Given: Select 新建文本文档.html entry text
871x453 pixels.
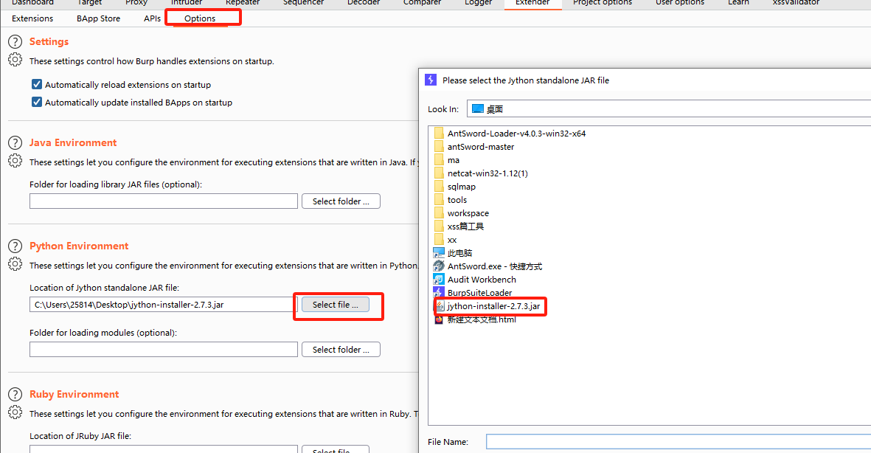Looking at the screenshot, I should pos(482,319).
